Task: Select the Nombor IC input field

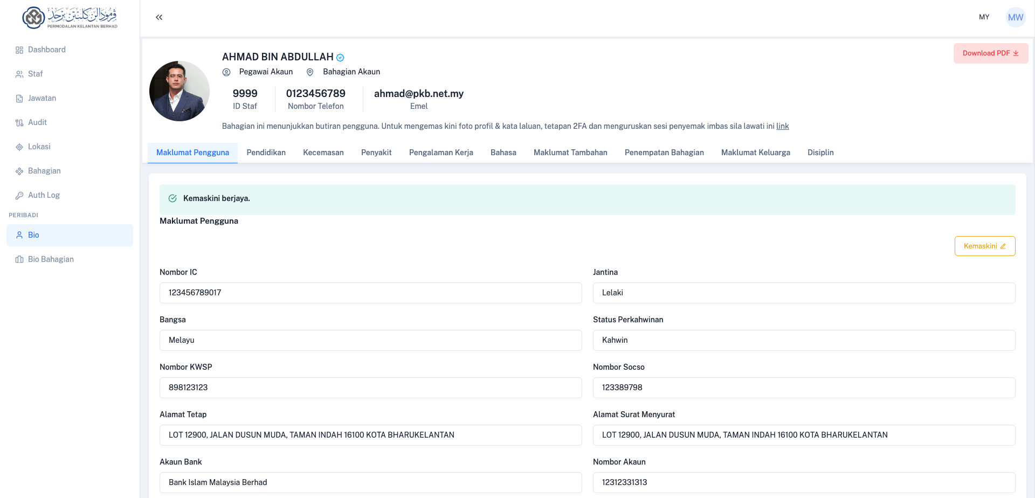Action: click(370, 293)
